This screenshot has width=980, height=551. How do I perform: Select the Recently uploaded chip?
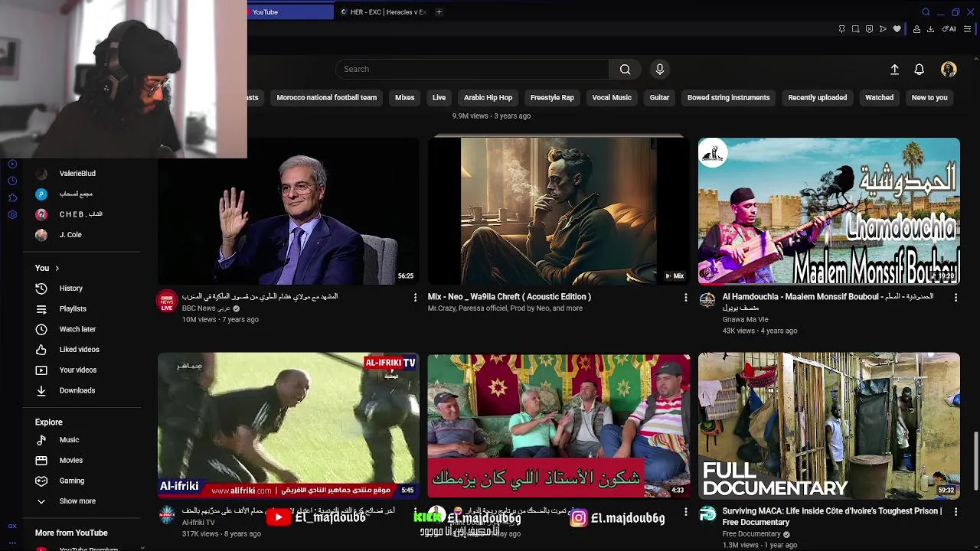click(818, 97)
